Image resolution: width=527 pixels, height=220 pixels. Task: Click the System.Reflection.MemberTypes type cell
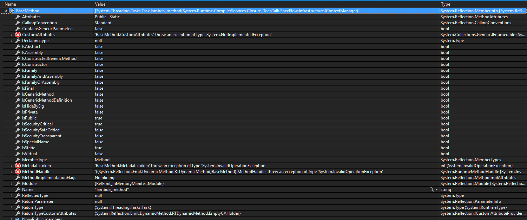[x=470, y=160]
